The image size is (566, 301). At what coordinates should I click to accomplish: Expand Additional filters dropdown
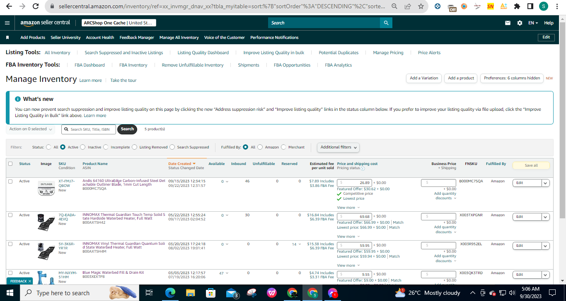[x=338, y=147]
